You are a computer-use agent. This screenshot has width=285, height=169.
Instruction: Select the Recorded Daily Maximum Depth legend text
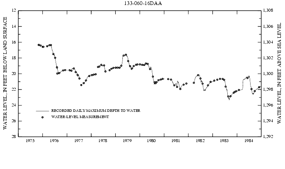(x=95, y=111)
